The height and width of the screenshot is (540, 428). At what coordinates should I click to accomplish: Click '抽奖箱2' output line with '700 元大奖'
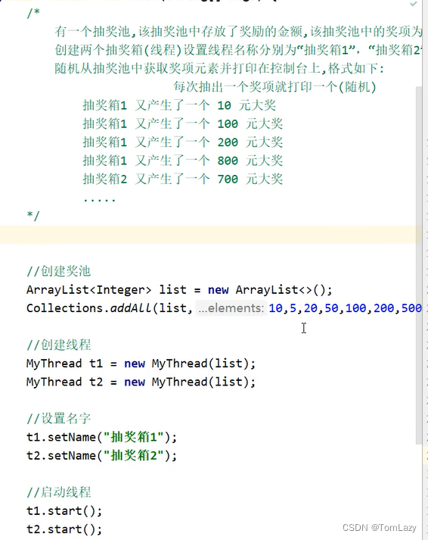coord(182,179)
